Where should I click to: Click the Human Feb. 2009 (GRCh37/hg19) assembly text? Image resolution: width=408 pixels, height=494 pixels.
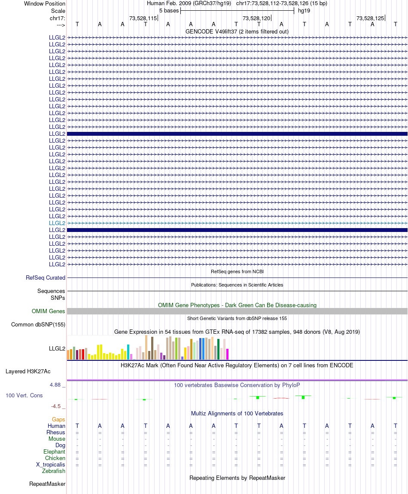pyautogui.click(x=189, y=3)
